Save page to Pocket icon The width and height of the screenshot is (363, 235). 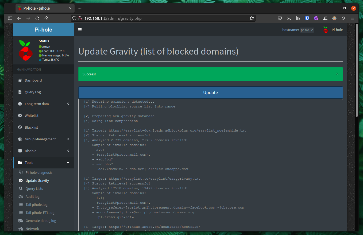280,18
